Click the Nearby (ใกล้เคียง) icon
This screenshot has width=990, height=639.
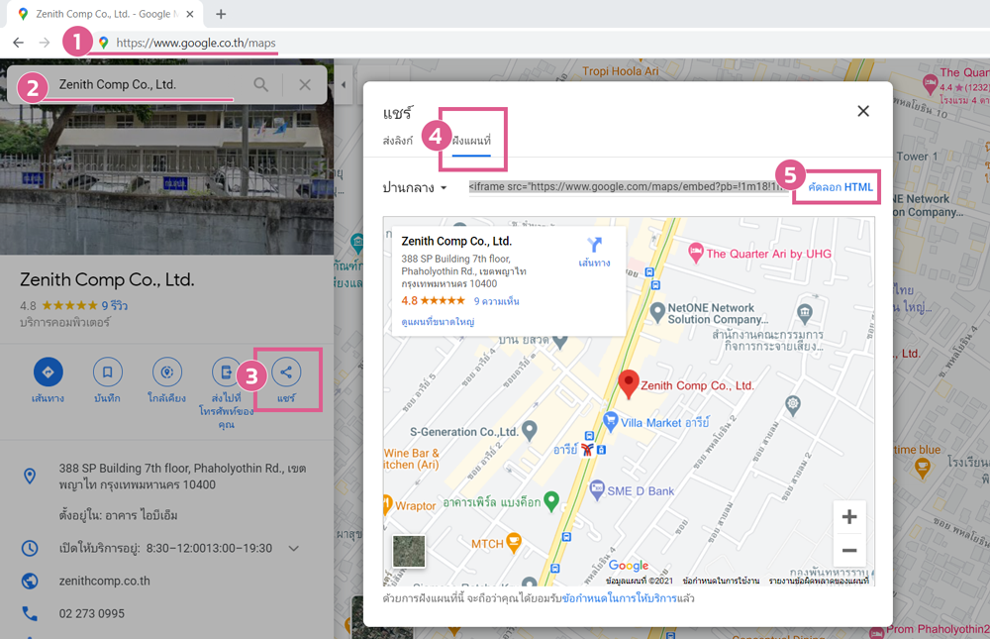(167, 373)
